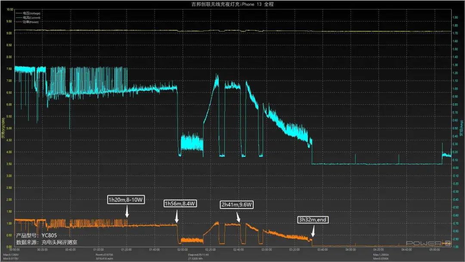Viewport: 465px width, 262px height.
Task: Click the 功率(Power) legend entry
Action: tap(27, 22)
